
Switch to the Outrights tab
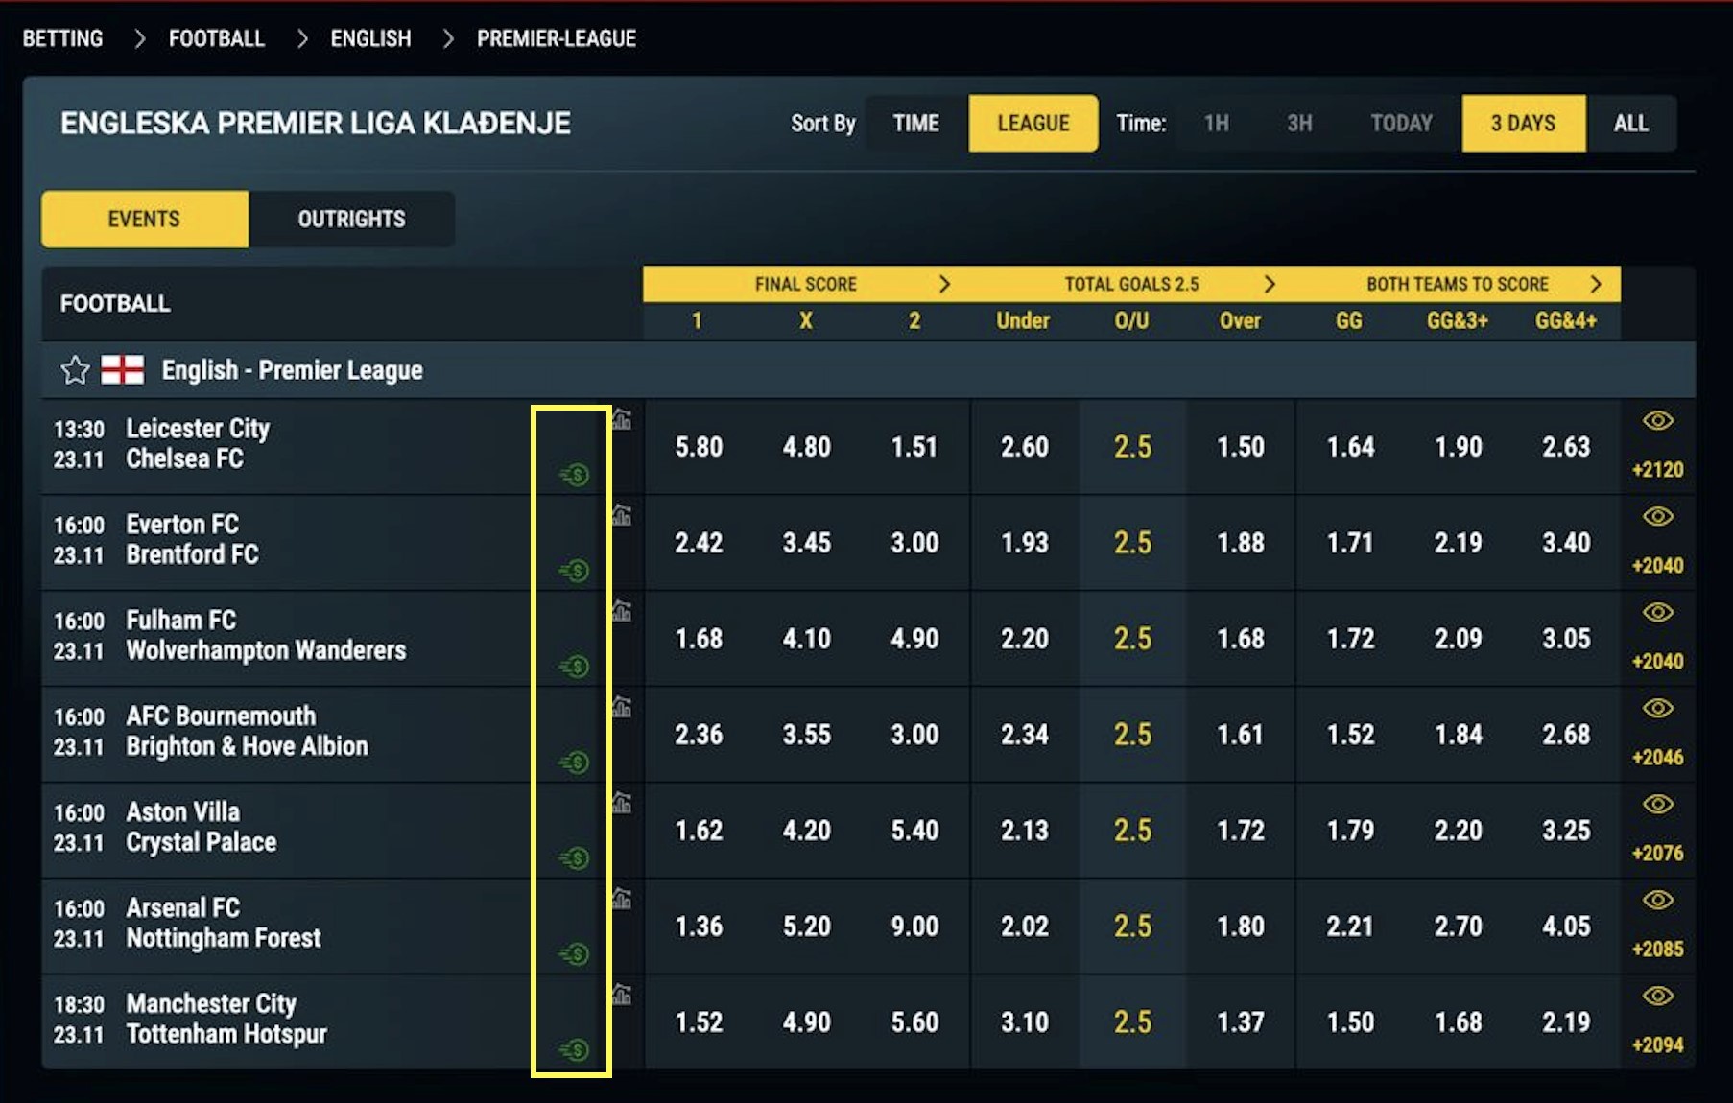tap(351, 219)
